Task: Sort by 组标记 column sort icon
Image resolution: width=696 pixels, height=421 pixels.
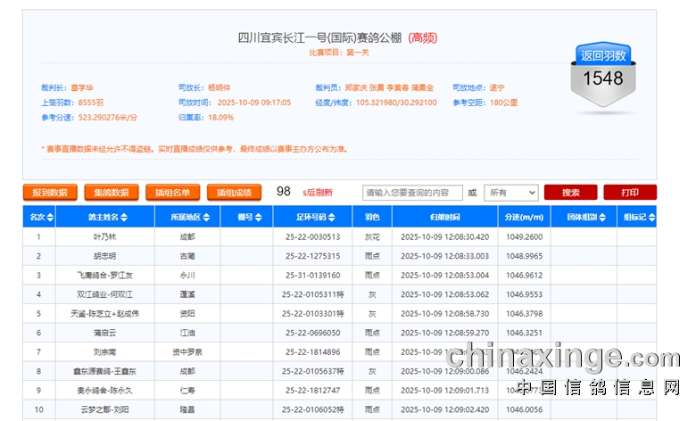Action: (x=653, y=217)
